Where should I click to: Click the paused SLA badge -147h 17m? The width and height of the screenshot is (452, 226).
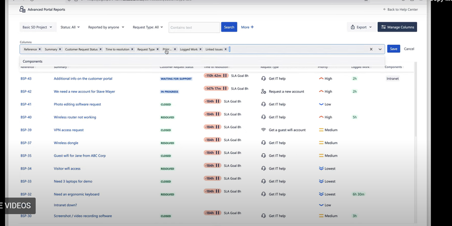pos(216,88)
